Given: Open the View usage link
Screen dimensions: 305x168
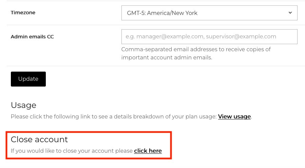Looking at the screenshot, I should (x=234, y=117).
